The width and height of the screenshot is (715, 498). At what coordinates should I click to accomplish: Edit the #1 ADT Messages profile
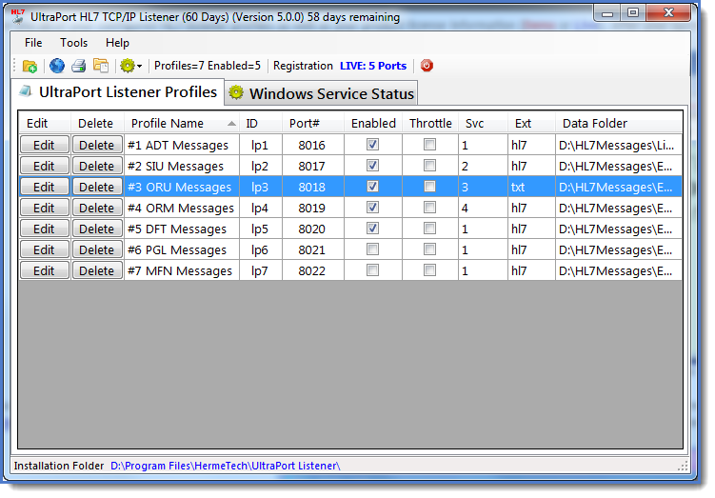tap(44, 145)
